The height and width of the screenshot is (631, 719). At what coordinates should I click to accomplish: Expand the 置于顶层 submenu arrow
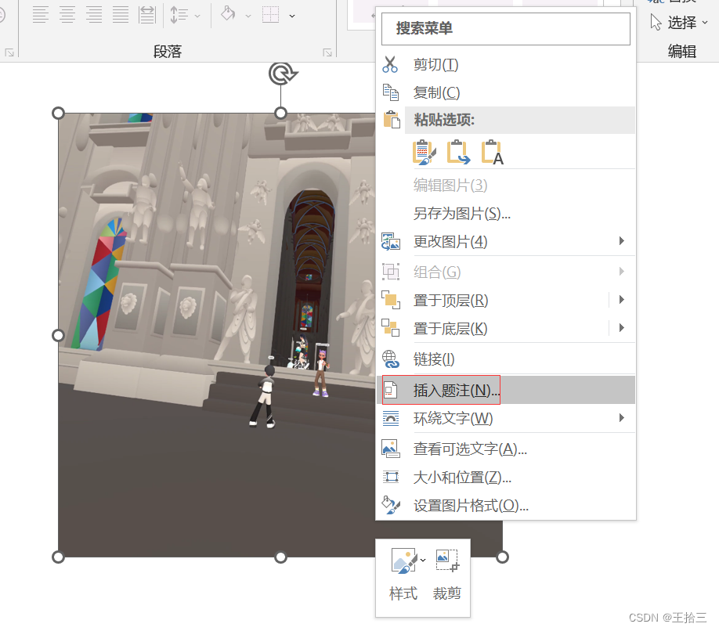621,300
